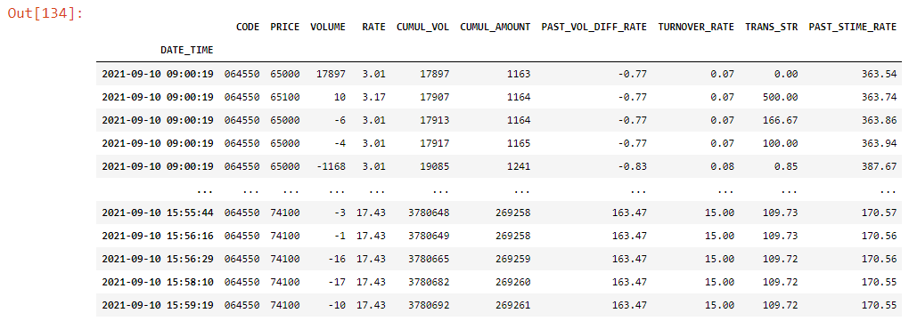Screen dimensions: 917x321
Task: Click CUMUL_AMOUNT value 1163
Action: 519,74
